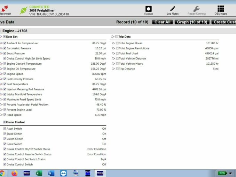Click graph icon beside Total Fuel Used
Viewport: 236px width, 177px height.
pos(113,54)
